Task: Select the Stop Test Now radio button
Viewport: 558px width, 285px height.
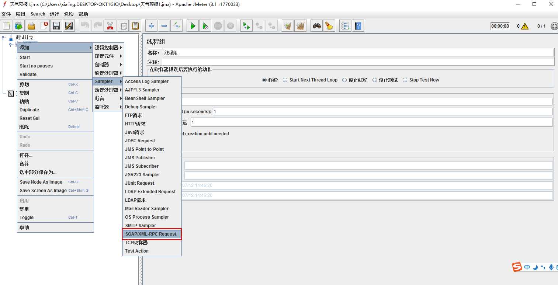Action: (405, 80)
